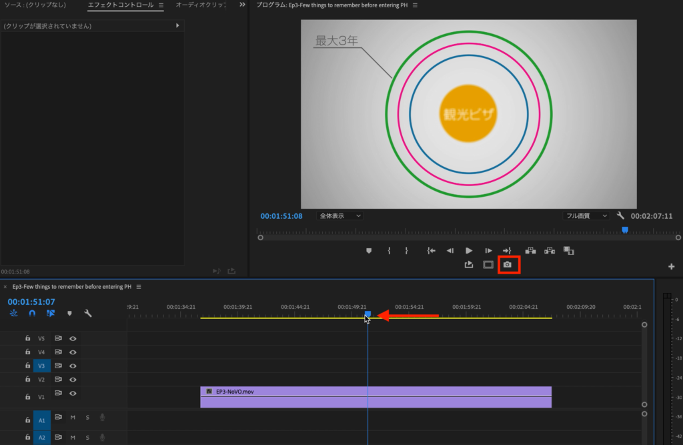Viewport: 683px width, 445px height.
Task: Click the Lift button in Program monitor
Action: (x=531, y=251)
